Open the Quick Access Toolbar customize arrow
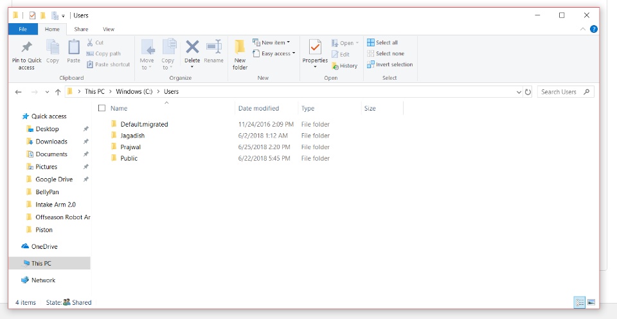This screenshot has height=319, width=617. 63,16
